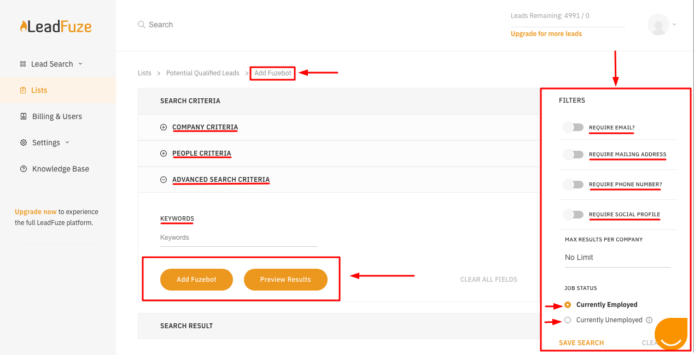The width and height of the screenshot is (694, 355).
Task: Click plus icon next to Company Criteria
Action: click(164, 127)
